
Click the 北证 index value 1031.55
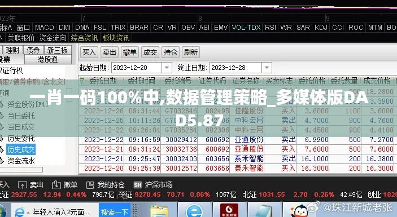272,195
